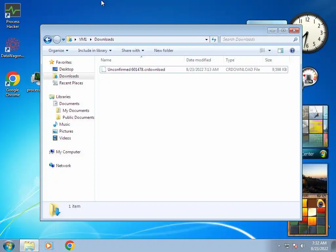Image resolution: width=336 pixels, height=252 pixels.
Task: Refresh the Downloads folder view
Action: point(214,39)
